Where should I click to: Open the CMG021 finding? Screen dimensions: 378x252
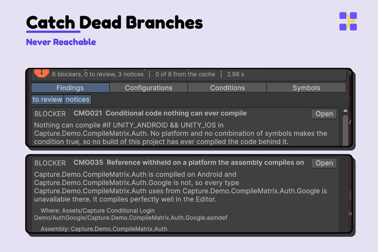(324, 114)
